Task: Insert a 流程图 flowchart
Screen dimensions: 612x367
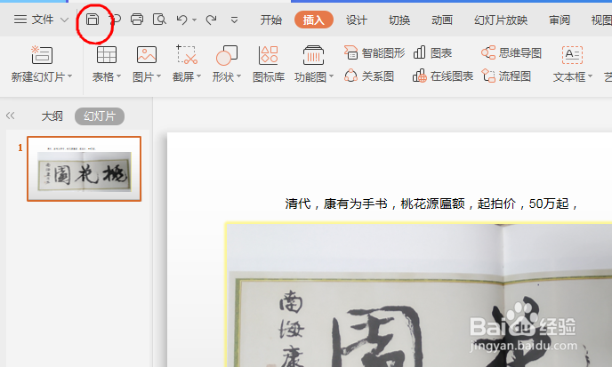Action: point(506,76)
